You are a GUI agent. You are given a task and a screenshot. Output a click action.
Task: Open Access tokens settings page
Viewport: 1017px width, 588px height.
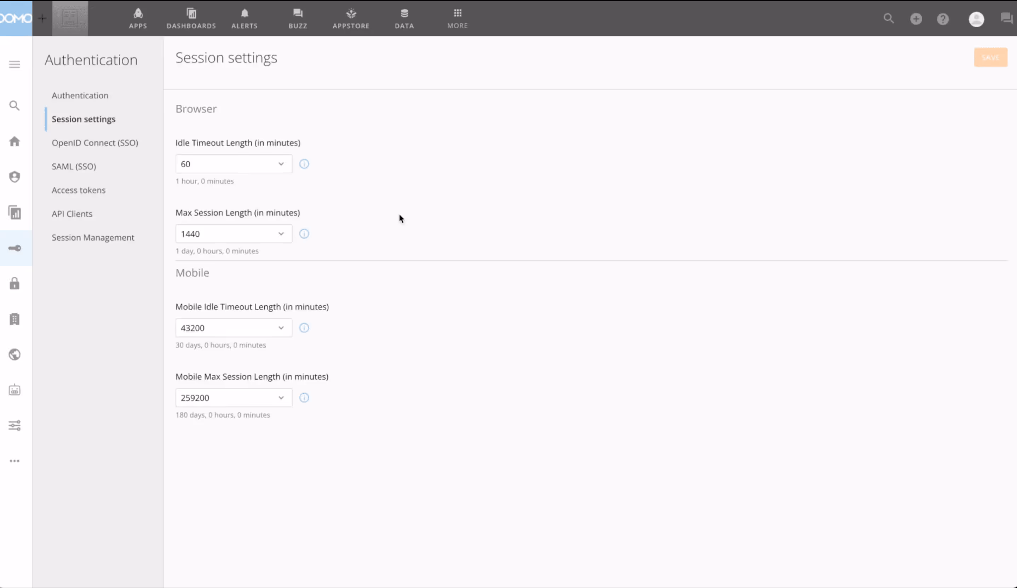pyautogui.click(x=79, y=190)
